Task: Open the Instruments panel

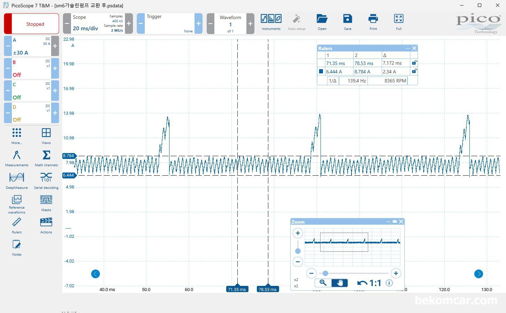Action: pos(271,22)
